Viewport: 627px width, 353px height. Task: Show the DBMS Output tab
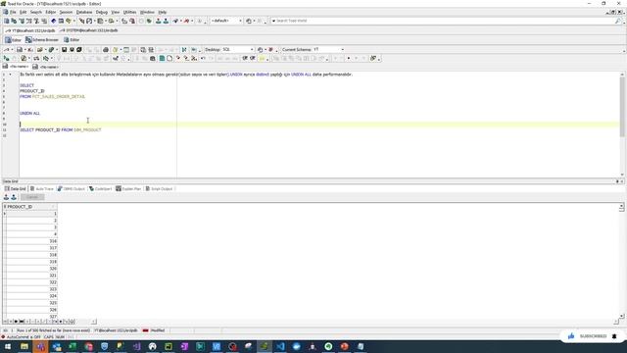click(x=72, y=188)
